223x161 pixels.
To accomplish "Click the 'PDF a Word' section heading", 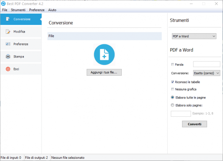I will coord(181,50).
